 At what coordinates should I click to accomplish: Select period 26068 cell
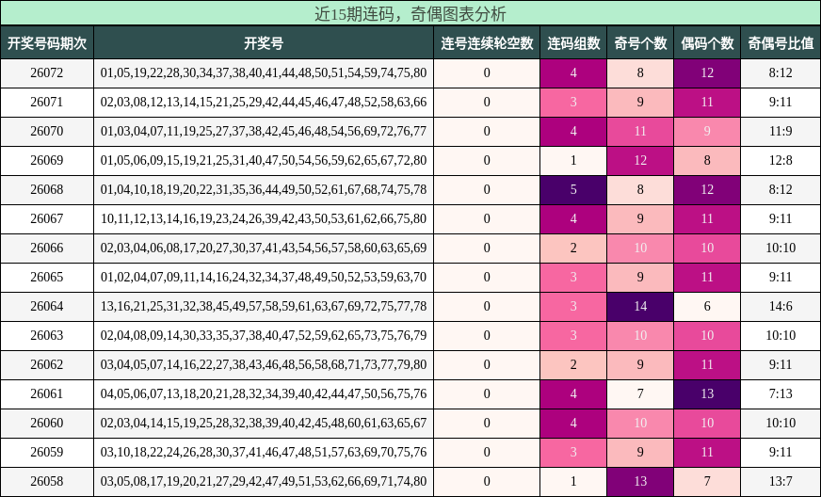[47, 189]
